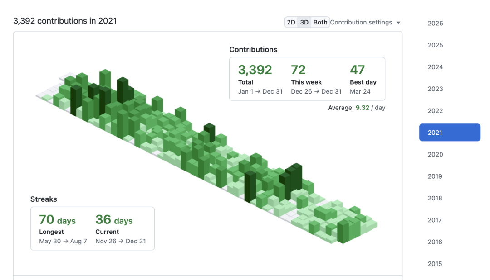The image size is (490, 280).
Task: Click the Contribution settings caret arrow
Action: [x=398, y=23]
